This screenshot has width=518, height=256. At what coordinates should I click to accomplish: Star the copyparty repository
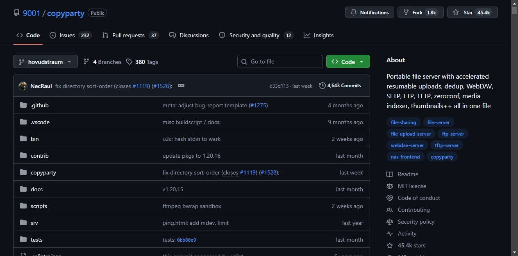click(472, 12)
